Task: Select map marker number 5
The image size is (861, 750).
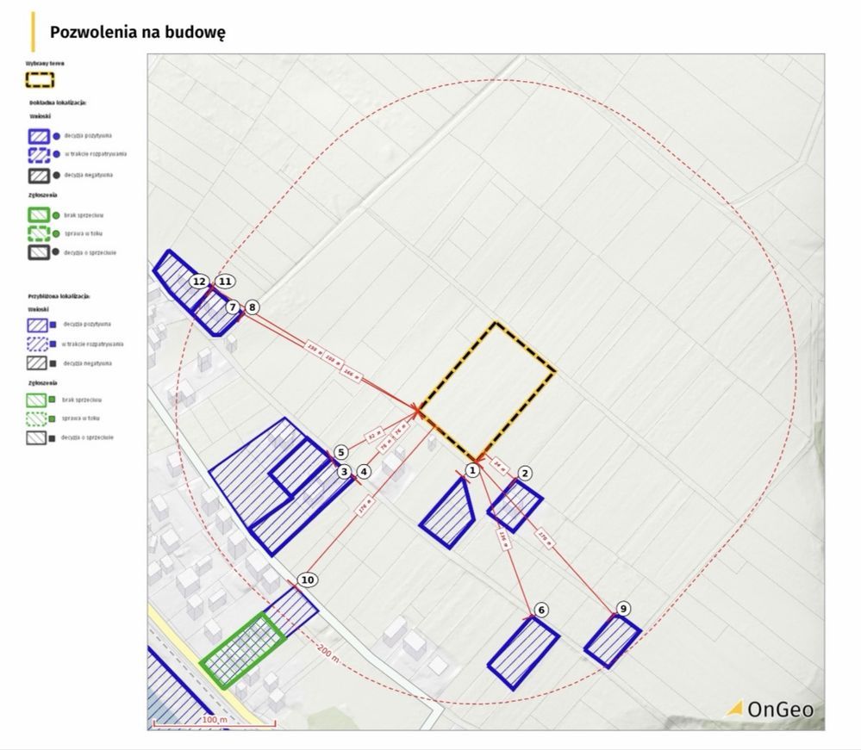Action: pyautogui.click(x=341, y=452)
